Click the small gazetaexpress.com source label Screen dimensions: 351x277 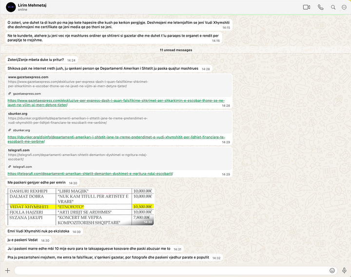click(27, 94)
